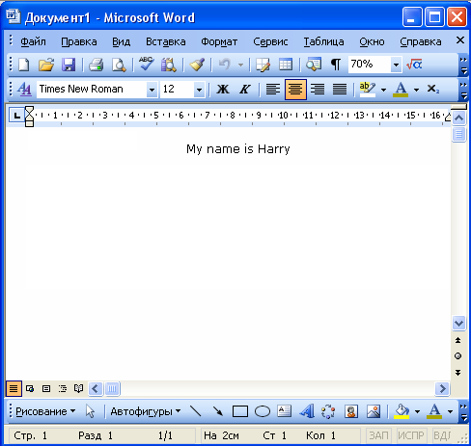Click the vertical scrollbar down arrow

(458, 323)
